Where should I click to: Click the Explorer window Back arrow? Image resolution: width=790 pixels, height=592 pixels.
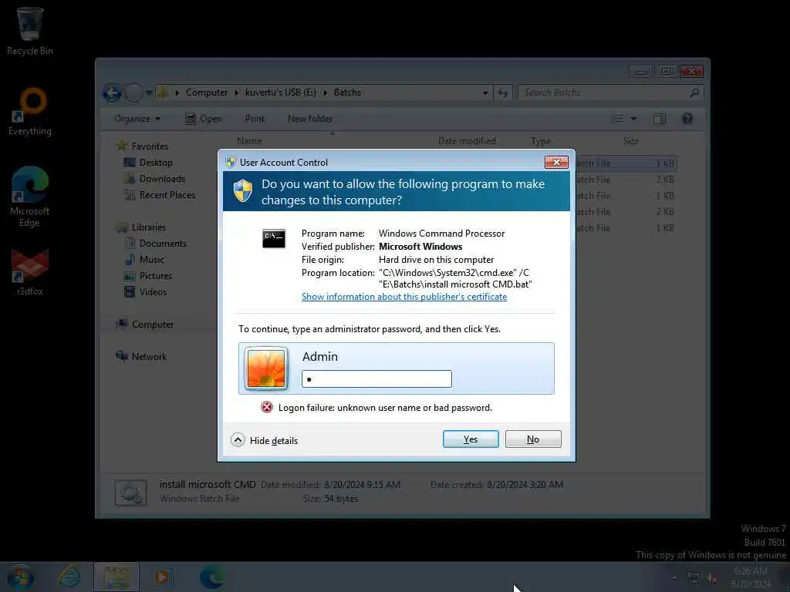(x=112, y=92)
